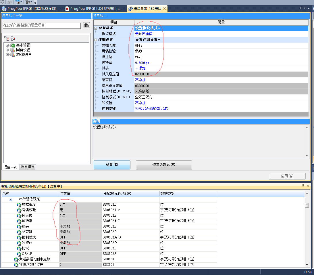Expand the 基本设置 tree node
Image resolution: width=314 pixels, height=275 pixels.
tap(7, 45)
